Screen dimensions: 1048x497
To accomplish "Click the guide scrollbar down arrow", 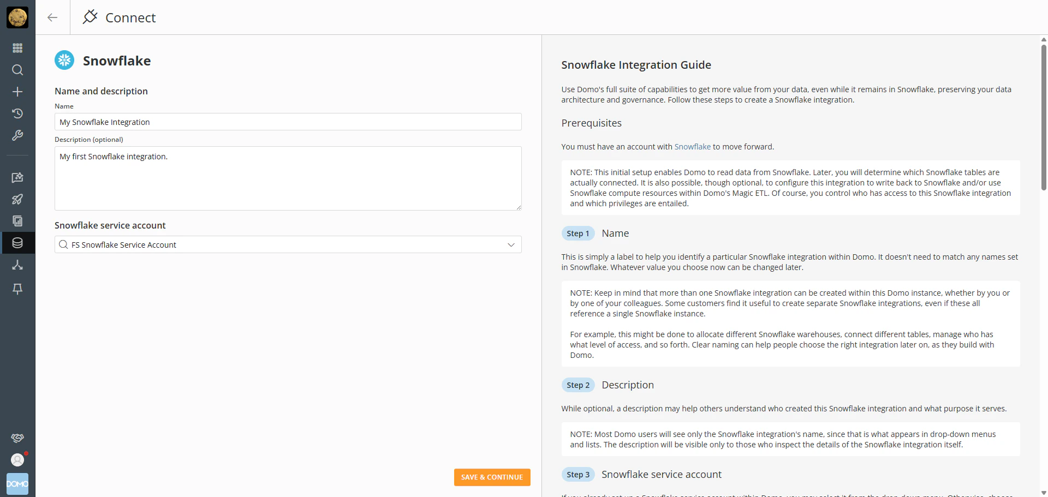I will point(1044,493).
